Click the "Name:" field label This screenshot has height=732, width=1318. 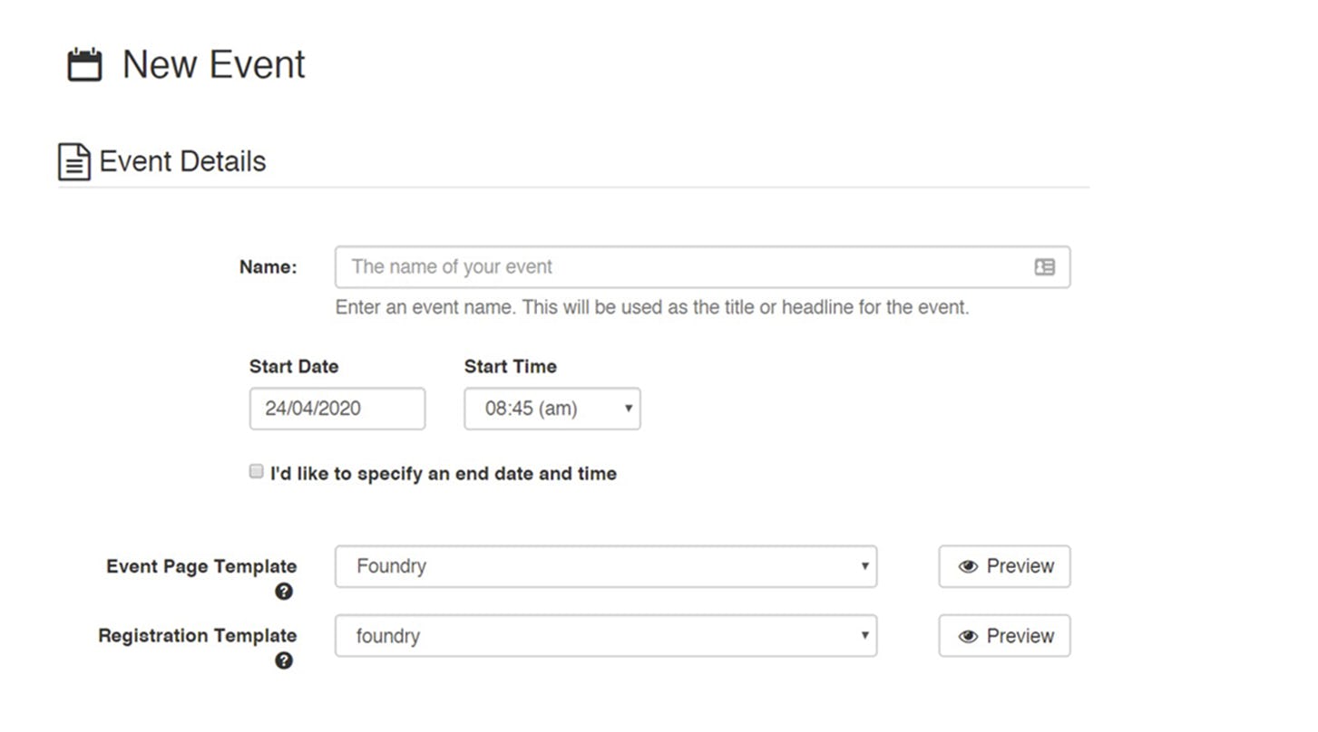click(x=268, y=267)
